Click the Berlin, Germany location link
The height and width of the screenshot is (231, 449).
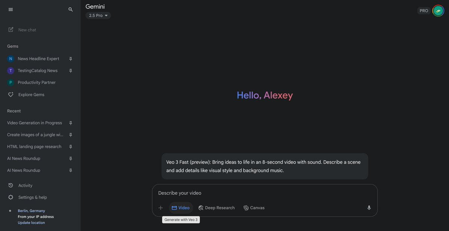tap(31, 211)
